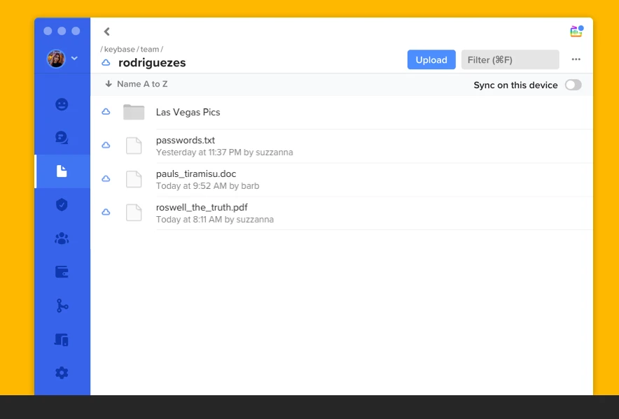This screenshot has height=419, width=619.
Task: Change sort order Name A to Z
Action: [x=137, y=84]
